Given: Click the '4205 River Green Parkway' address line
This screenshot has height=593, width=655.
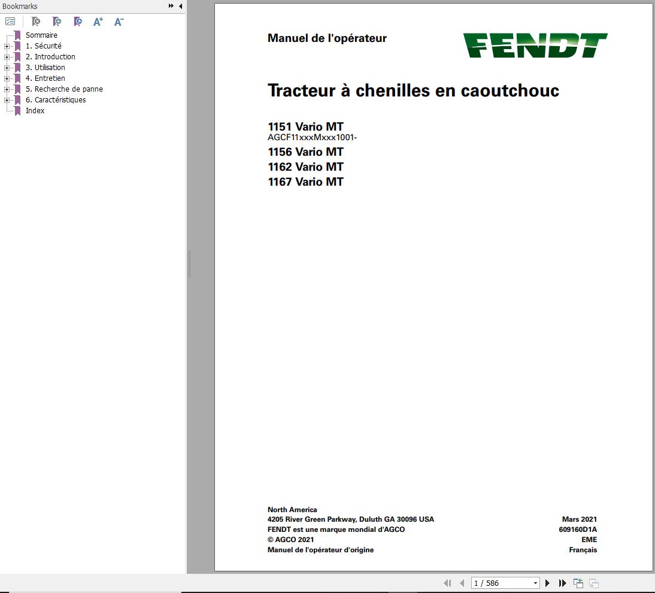Looking at the screenshot, I should point(350,519).
